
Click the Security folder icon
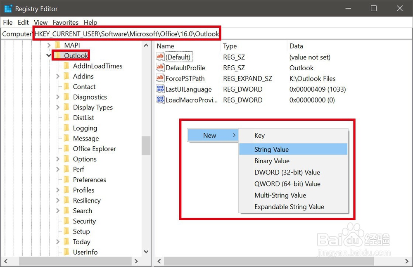66,221
